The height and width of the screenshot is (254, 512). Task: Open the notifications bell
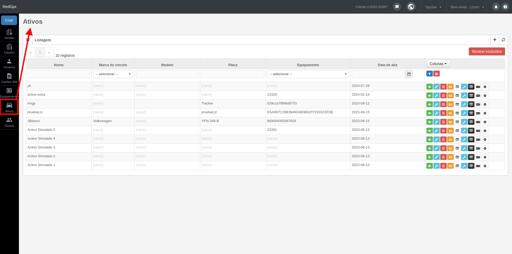tap(496, 7)
